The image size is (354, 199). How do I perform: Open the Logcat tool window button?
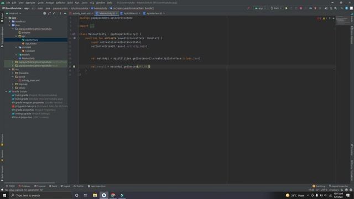pos(65,186)
